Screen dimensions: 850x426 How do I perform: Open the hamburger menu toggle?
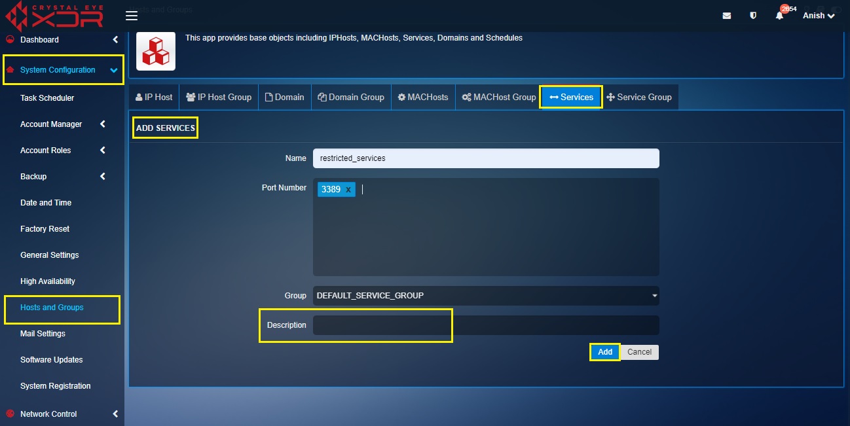pyautogui.click(x=131, y=16)
